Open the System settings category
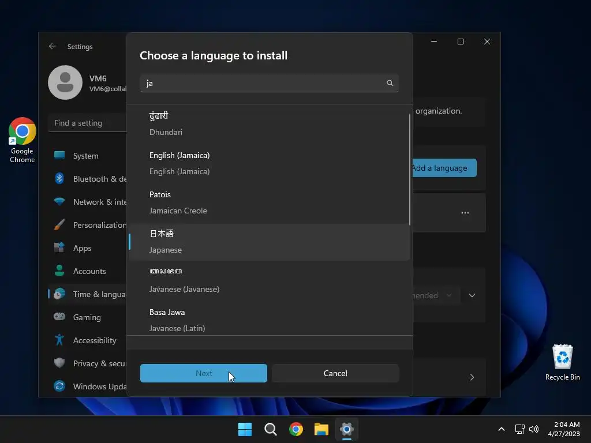 click(88, 156)
